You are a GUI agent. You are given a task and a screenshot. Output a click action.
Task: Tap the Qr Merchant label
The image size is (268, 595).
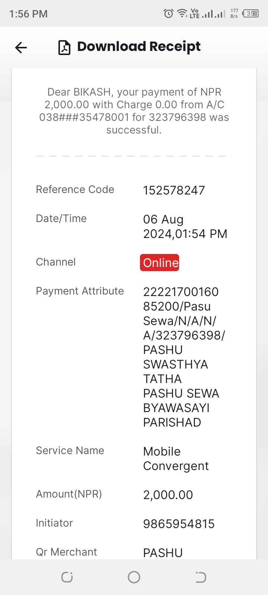[x=66, y=552]
